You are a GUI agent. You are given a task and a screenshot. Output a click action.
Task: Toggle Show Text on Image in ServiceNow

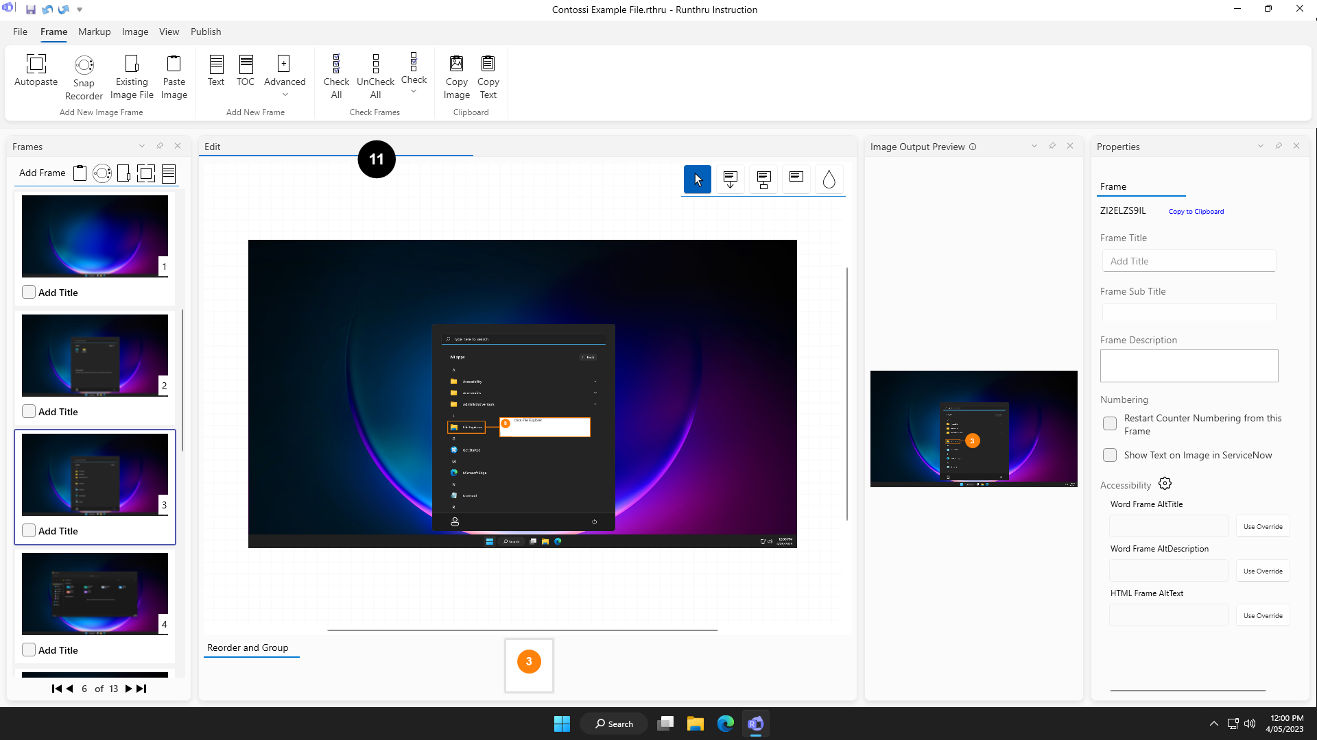1109,455
